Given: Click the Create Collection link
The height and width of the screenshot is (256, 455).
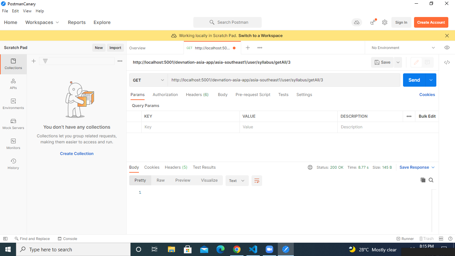Looking at the screenshot, I should [x=77, y=153].
